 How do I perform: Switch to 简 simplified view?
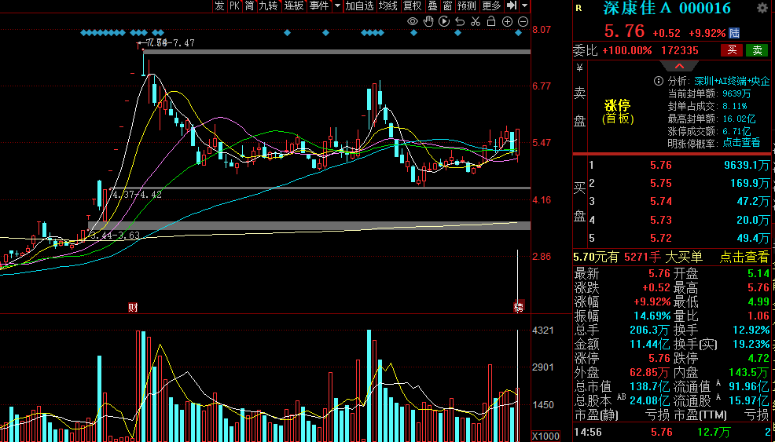250,5
